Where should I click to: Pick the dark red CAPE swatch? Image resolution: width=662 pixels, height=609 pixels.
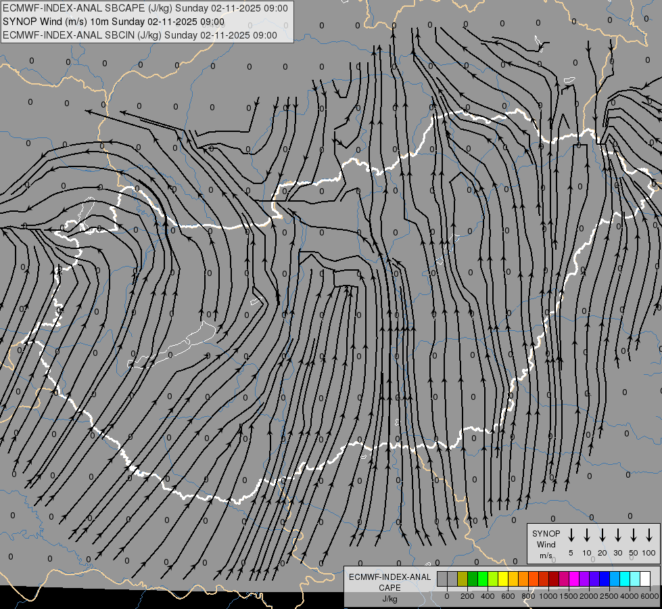click(554, 579)
